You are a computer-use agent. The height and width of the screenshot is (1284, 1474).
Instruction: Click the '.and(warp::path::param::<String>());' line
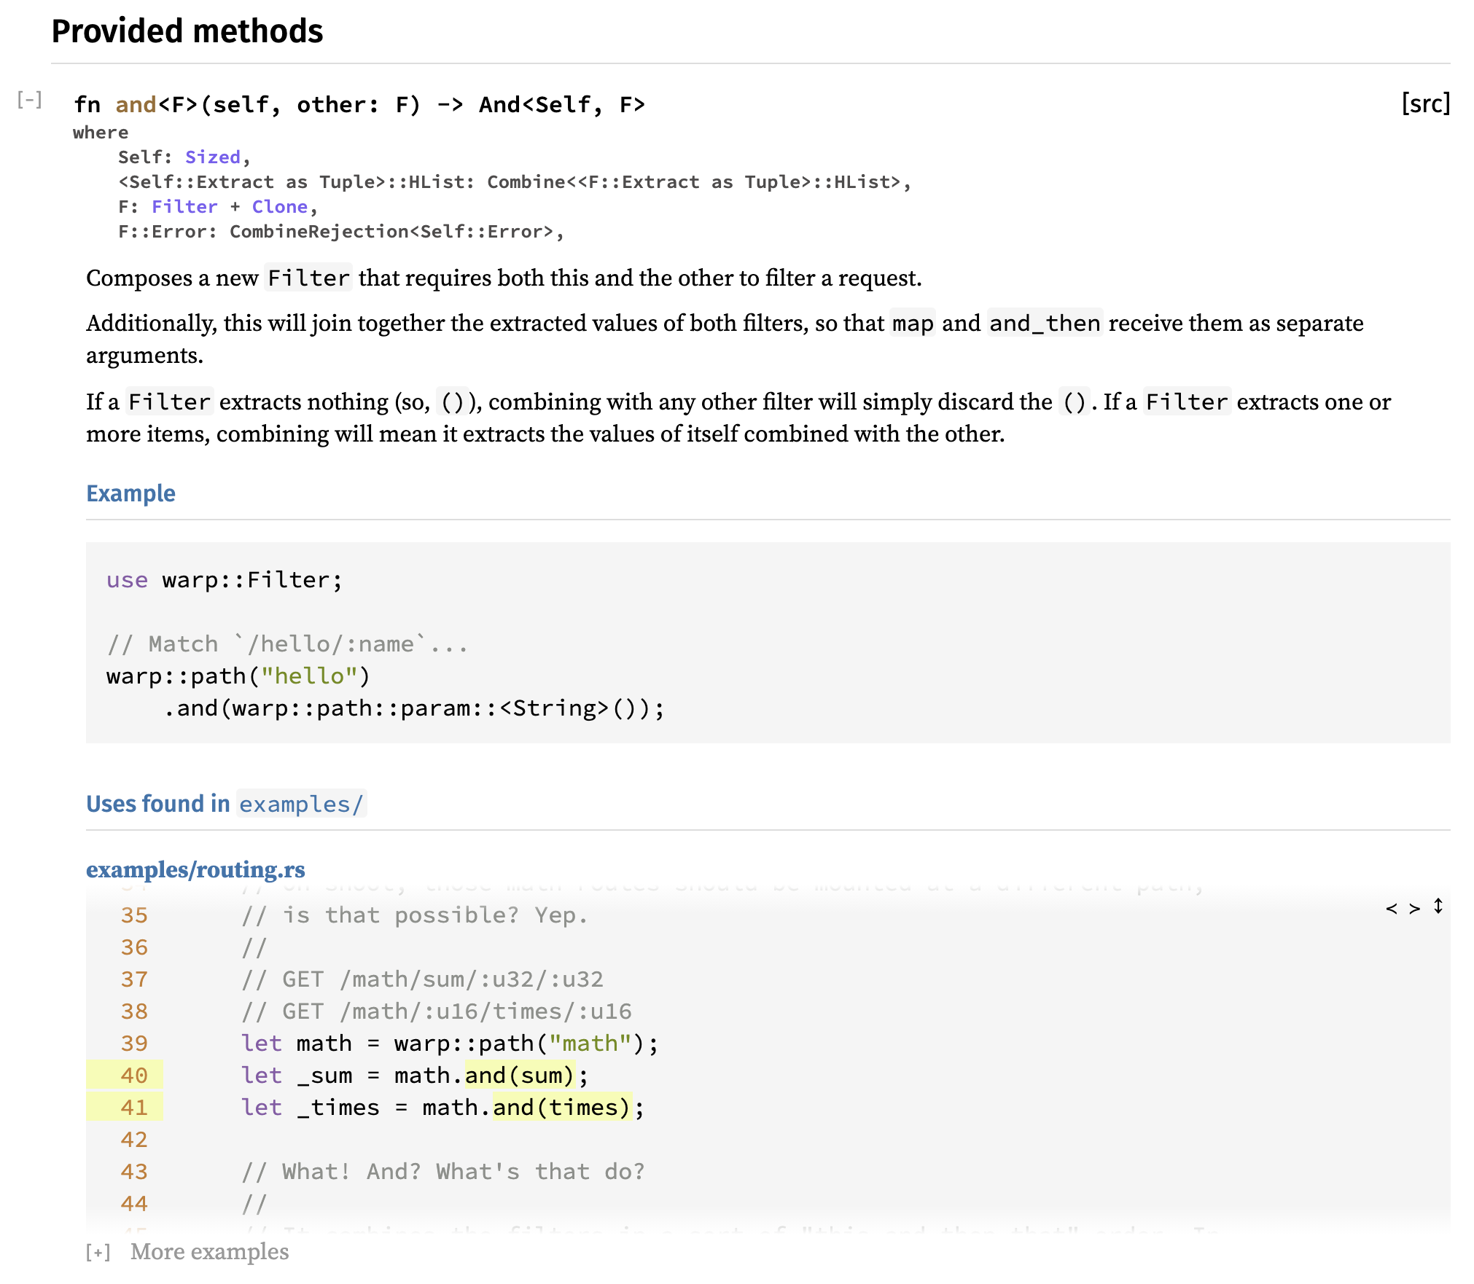[414, 708]
